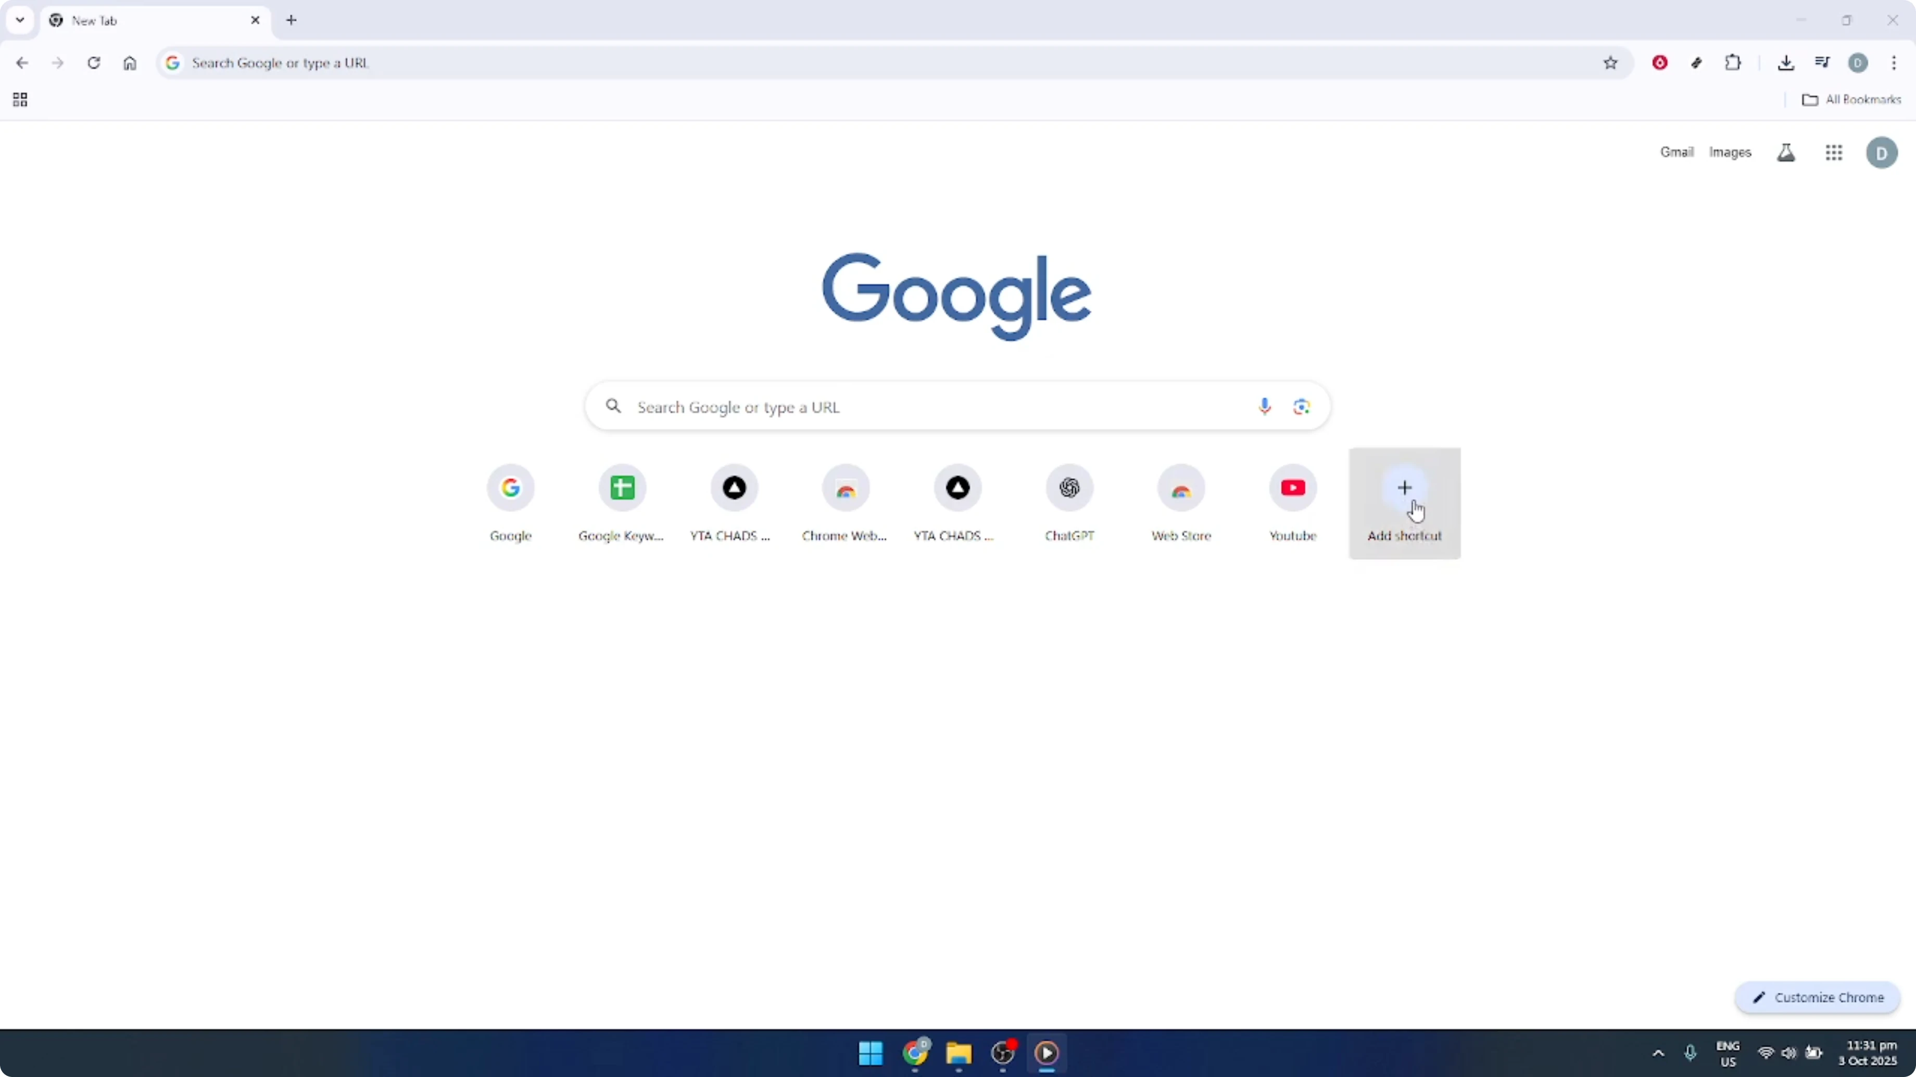Open the volume speaker tray icon

[x=1789, y=1053]
